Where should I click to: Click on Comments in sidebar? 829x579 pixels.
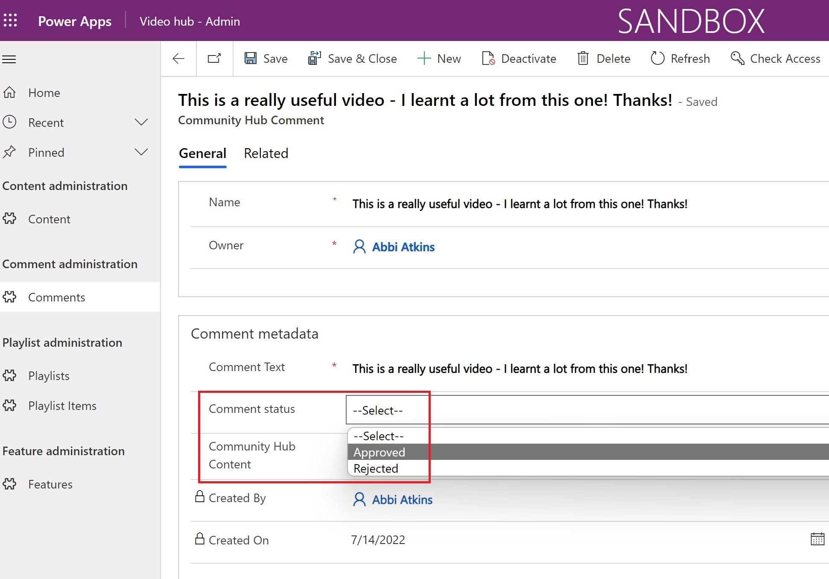[56, 297]
